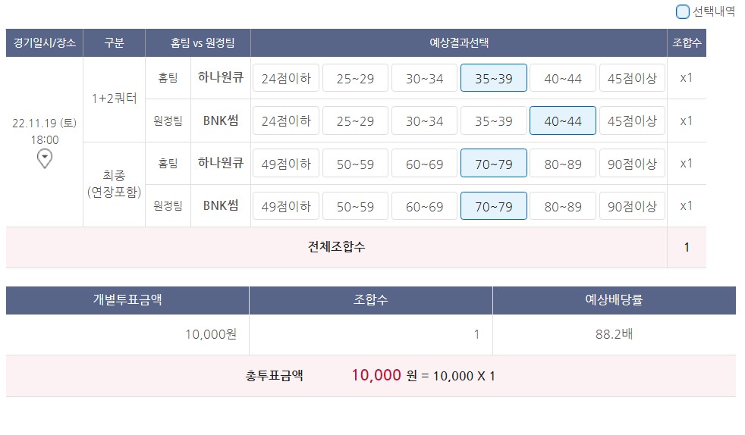This screenshot has width=745, height=435.
Task: Deselect BNK썸 최종 70~79 option
Action: [493, 206]
